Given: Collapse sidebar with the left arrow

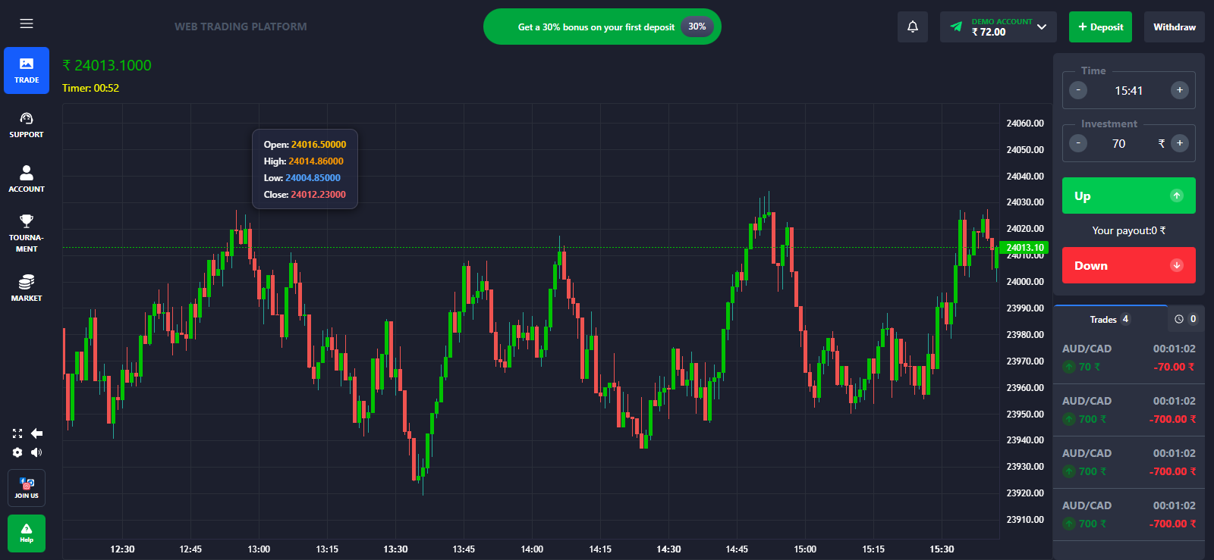Looking at the screenshot, I should coord(36,433).
